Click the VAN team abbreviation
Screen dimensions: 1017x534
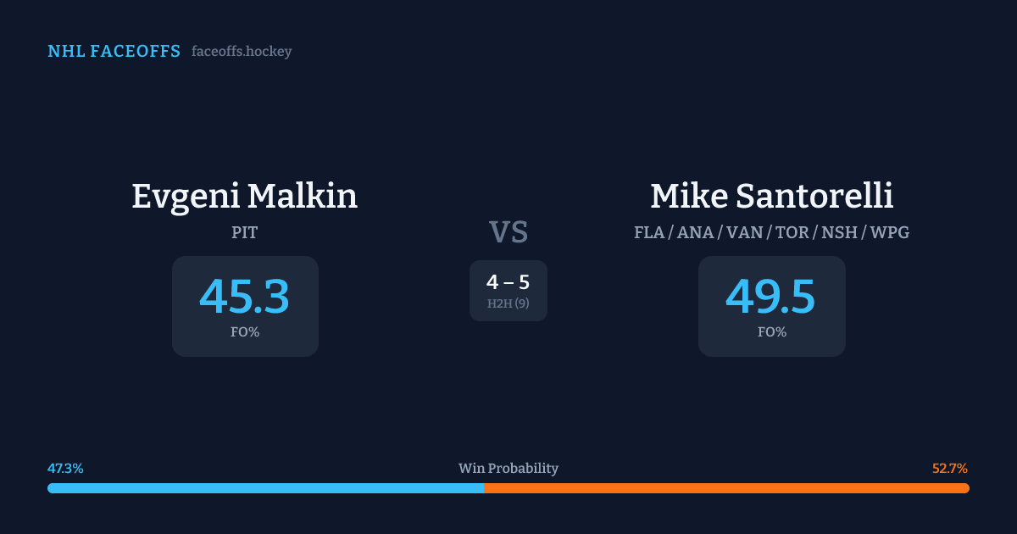point(743,232)
